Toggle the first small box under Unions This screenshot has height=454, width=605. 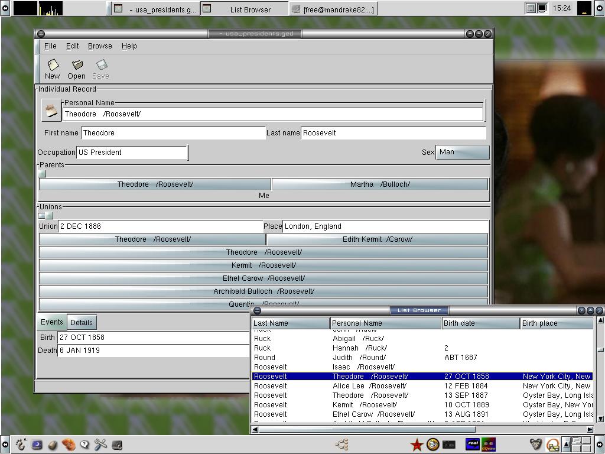[x=42, y=215]
